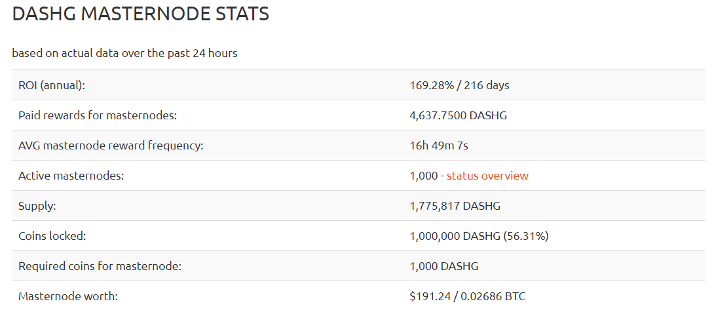Viewport: 714px width, 312px height.
Task: Click the 'Coins locked:' label
Action: (52, 237)
